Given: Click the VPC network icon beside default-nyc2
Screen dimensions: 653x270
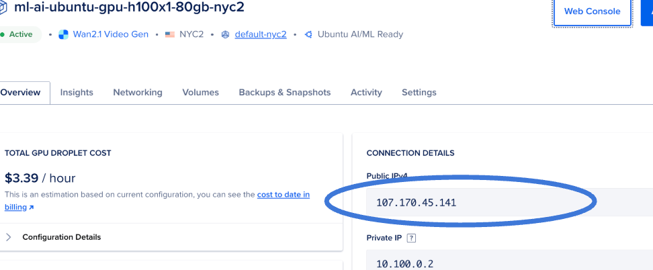Looking at the screenshot, I should tap(225, 34).
